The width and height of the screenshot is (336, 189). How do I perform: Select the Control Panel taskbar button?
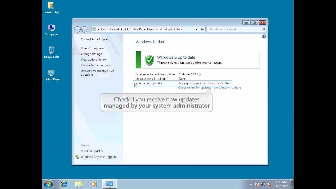(x=109, y=184)
